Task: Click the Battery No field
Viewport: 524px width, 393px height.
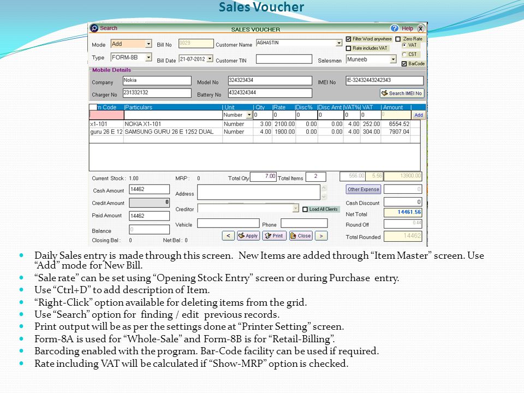Action: coord(270,93)
